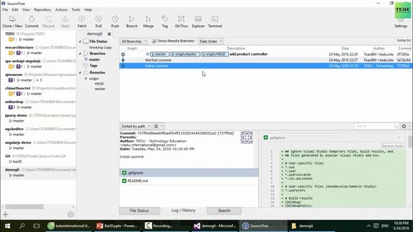
Task: Click the README.md added-file icon
Action: 125,181
